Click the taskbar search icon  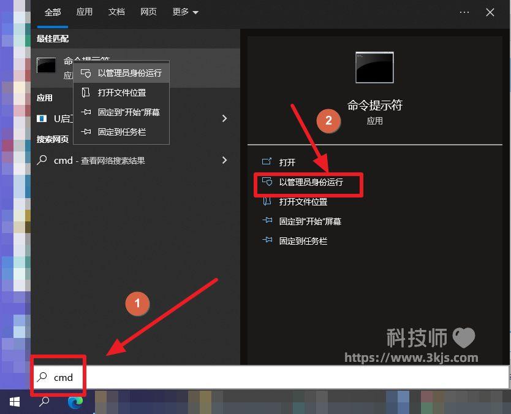click(44, 402)
